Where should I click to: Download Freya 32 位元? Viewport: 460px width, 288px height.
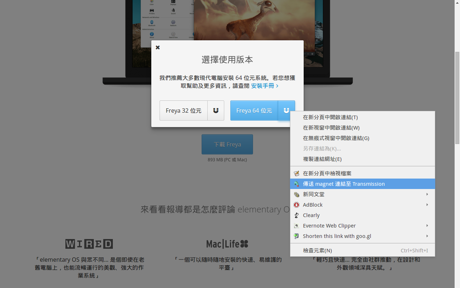(x=184, y=111)
